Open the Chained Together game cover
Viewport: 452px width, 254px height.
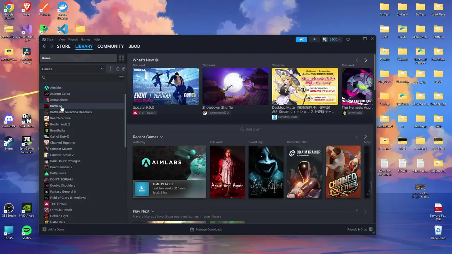point(343,172)
